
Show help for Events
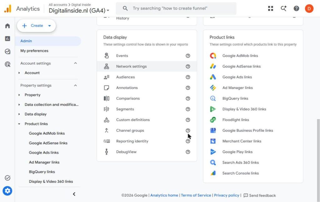[188, 56]
